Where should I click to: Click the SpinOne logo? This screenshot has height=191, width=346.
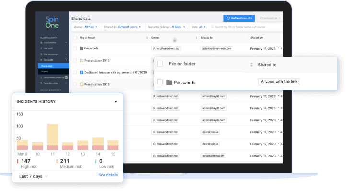[52, 22]
